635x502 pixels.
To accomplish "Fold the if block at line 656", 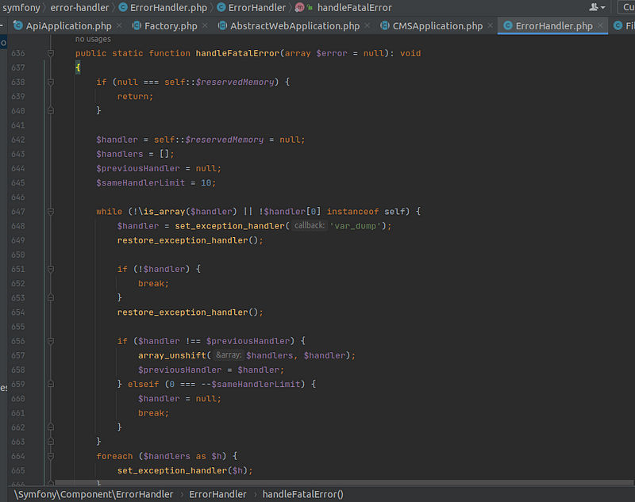I will (50, 341).
